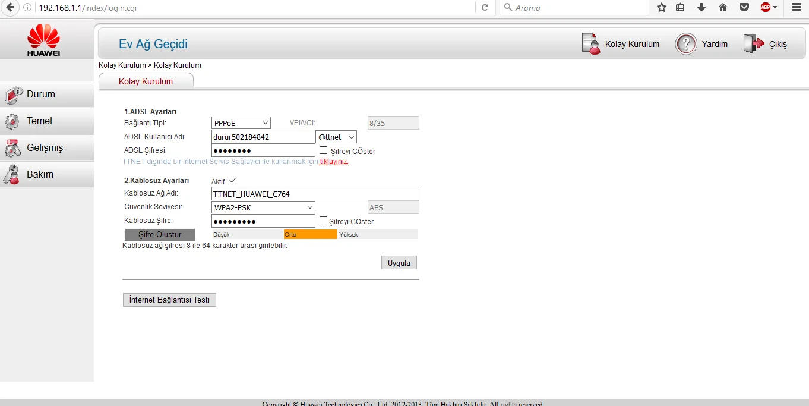Screen dimensions: 809x406
Task: Focus the Kablosuz Ağ Adı text field
Action: pos(315,193)
